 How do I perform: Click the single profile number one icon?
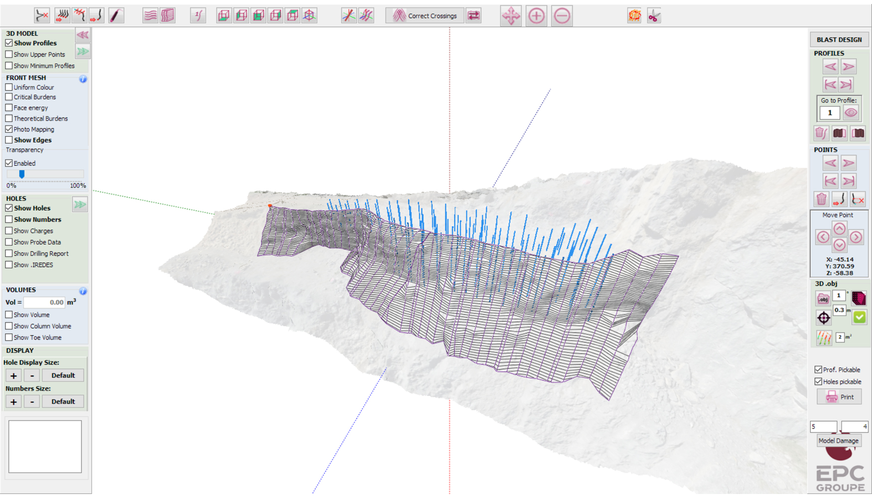click(198, 15)
